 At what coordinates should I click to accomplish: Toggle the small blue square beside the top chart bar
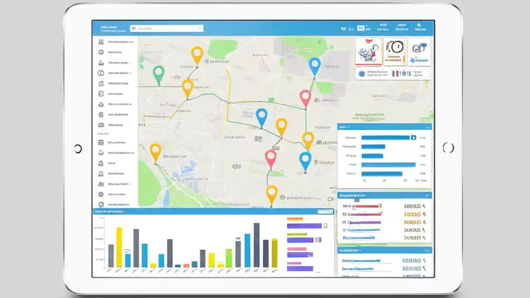pos(413,137)
